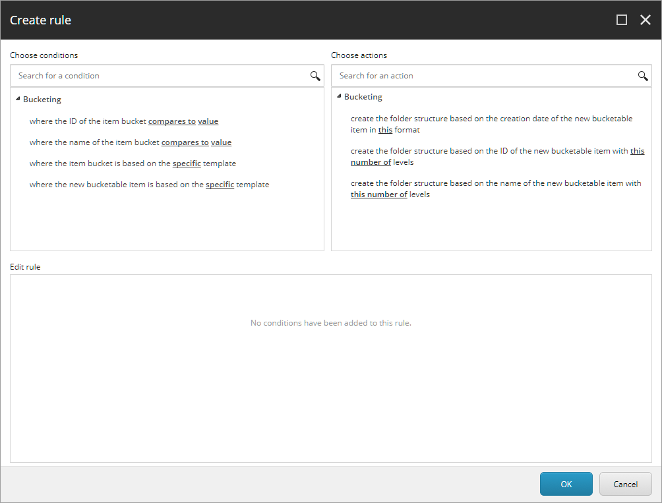Image resolution: width=662 pixels, height=503 pixels.
Task: Open the 'this' format link in creation date action
Action: coord(384,129)
